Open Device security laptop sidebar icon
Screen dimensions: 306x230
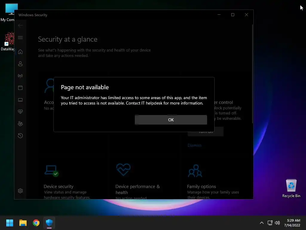[20, 100]
